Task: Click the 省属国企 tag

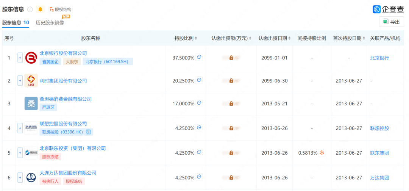Action: (50, 61)
